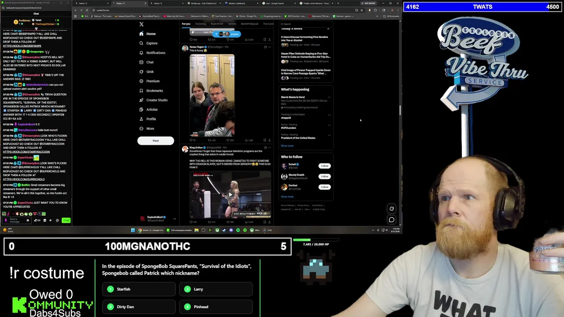Viewport: 564px width, 317px height.
Task: Click the green Chat send button in Kick
Action: [66, 220]
